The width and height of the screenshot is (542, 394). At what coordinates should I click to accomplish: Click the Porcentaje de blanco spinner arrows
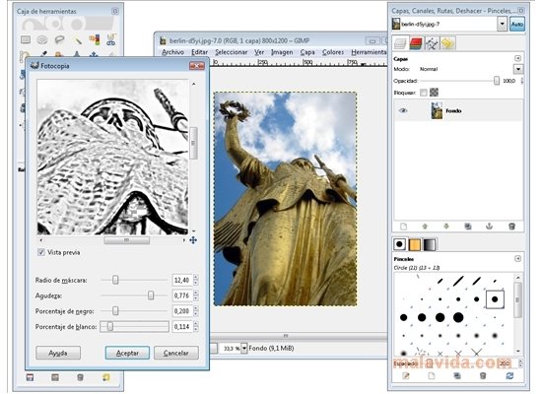[196, 327]
